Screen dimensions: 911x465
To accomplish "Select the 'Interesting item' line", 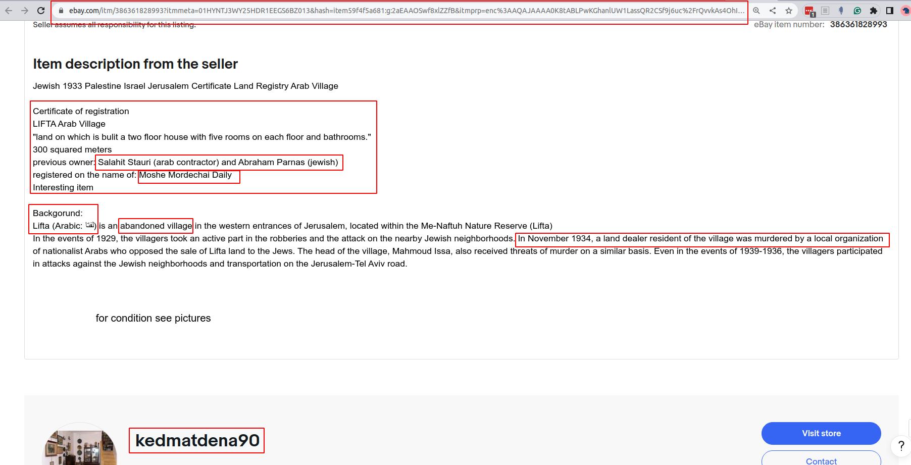I will pos(63,187).
